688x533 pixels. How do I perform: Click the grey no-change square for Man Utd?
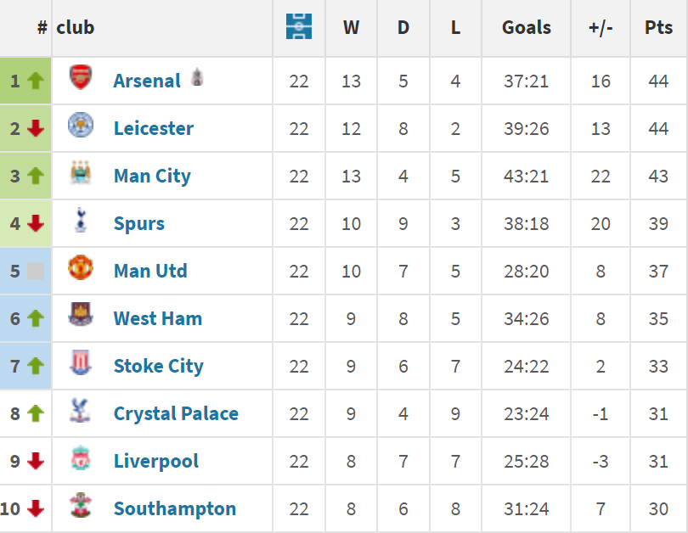[x=35, y=271]
